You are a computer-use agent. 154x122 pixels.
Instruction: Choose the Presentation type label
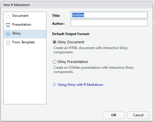click(x=22, y=25)
